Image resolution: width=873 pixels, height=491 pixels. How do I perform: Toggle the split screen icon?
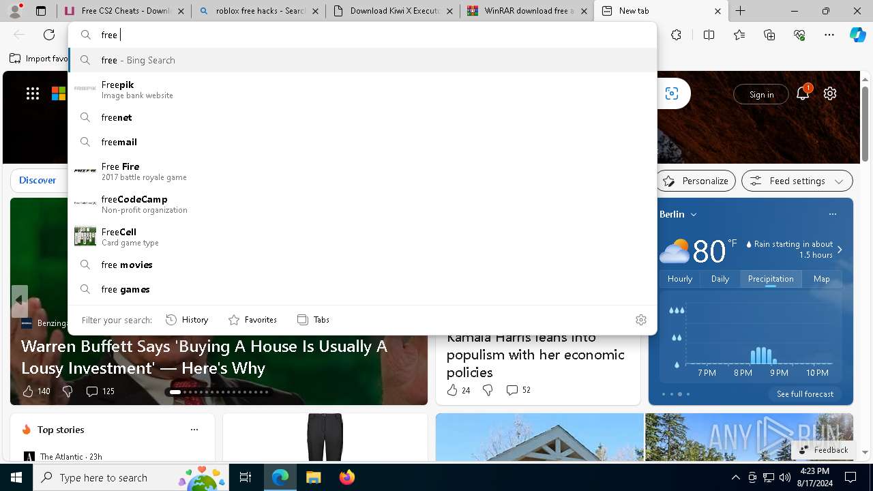(x=709, y=35)
